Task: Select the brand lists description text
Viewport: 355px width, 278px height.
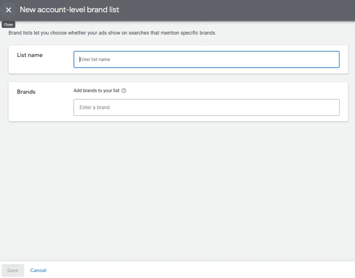Action: pos(112,33)
